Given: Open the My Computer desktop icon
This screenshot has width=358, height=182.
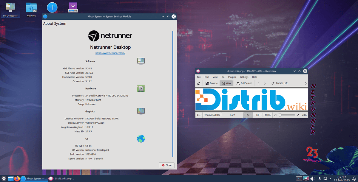Looking at the screenshot, I should [10, 10].
